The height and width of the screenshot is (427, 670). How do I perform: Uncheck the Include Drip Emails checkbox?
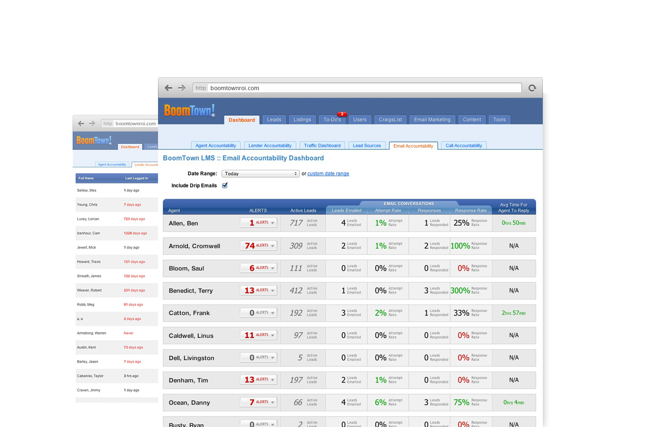pos(225,186)
